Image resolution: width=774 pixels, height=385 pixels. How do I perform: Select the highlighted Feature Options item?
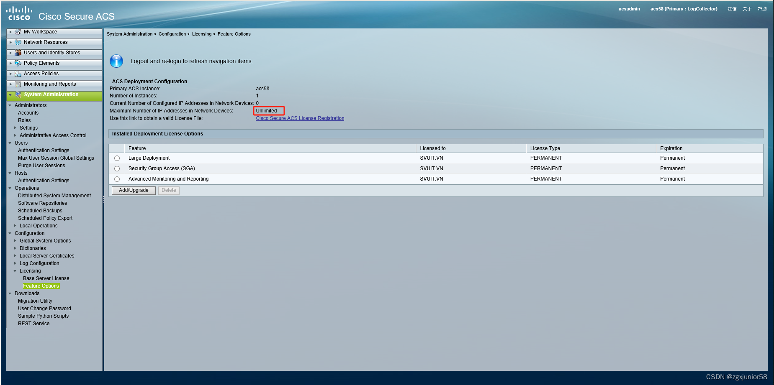(x=41, y=286)
